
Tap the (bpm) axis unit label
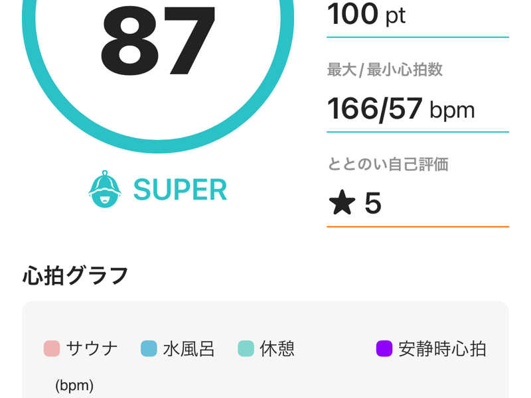[74, 385]
